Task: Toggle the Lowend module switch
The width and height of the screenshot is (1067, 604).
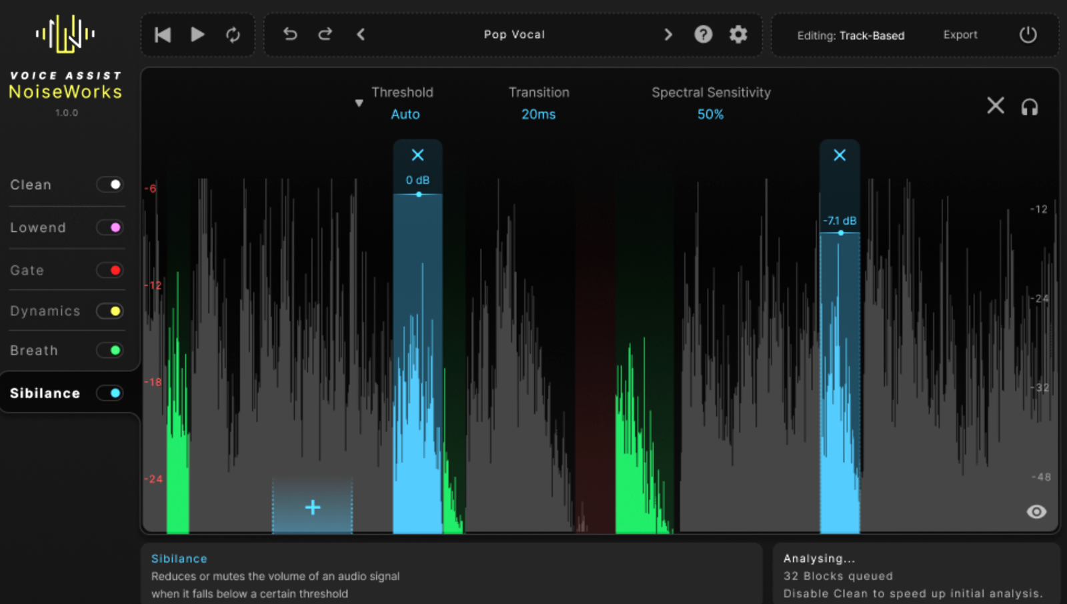Action: pos(110,227)
